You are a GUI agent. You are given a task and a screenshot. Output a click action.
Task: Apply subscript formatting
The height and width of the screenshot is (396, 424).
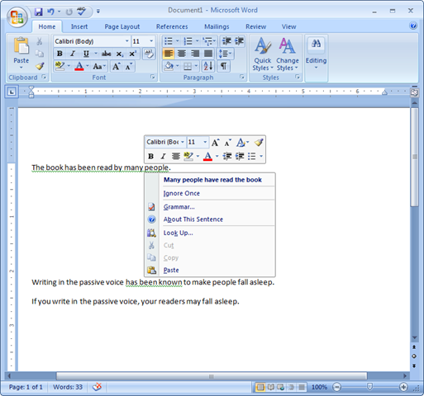pos(120,54)
